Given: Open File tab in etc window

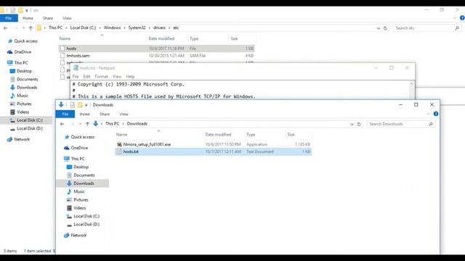Looking at the screenshot, I should pyautogui.click(x=9, y=18).
